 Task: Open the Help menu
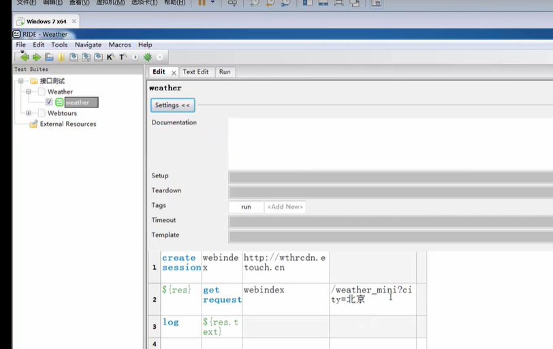(145, 45)
